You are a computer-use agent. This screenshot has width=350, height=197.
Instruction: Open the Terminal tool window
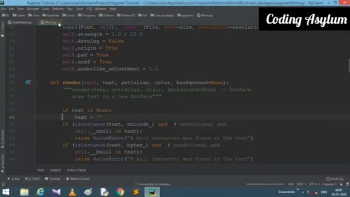(52, 179)
